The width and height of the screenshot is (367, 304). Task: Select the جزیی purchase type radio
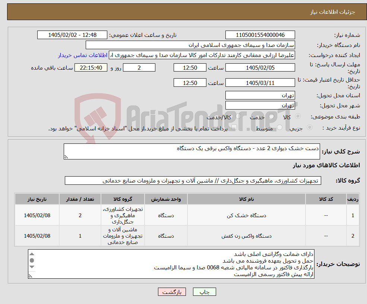(x=310, y=127)
